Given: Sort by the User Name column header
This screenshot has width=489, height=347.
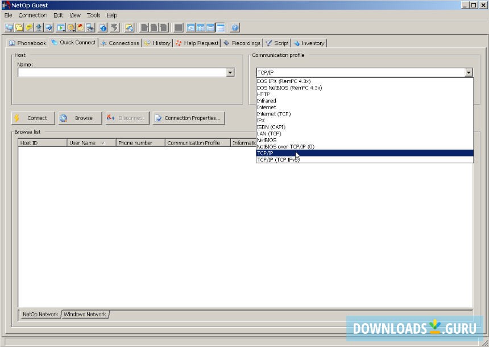Looking at the screenshot, I should click(x=92, y=143).
